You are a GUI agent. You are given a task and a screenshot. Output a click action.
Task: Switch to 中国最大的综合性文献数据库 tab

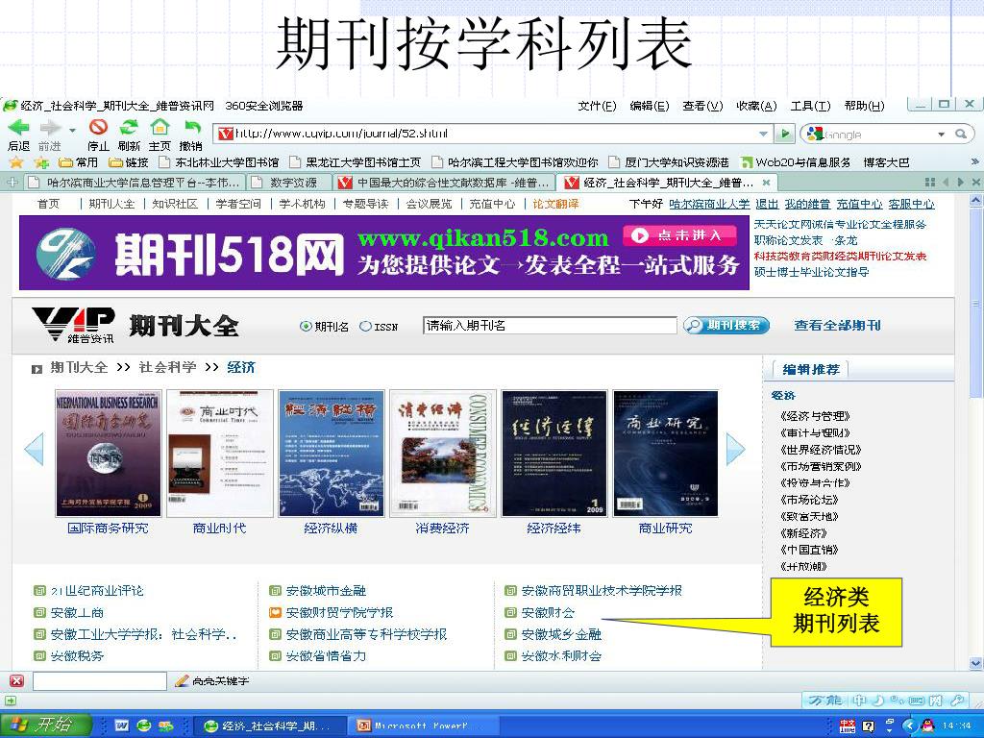444,183
